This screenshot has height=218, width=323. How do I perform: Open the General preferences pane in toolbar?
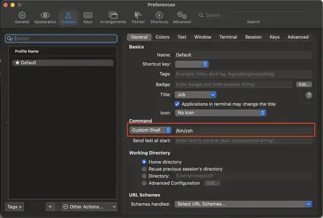click(22, 17)
